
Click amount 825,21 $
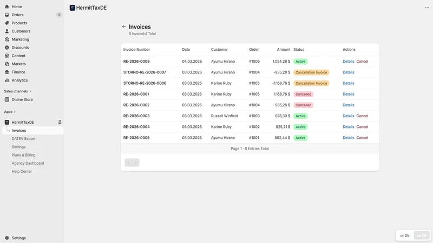tap(283, 127)
